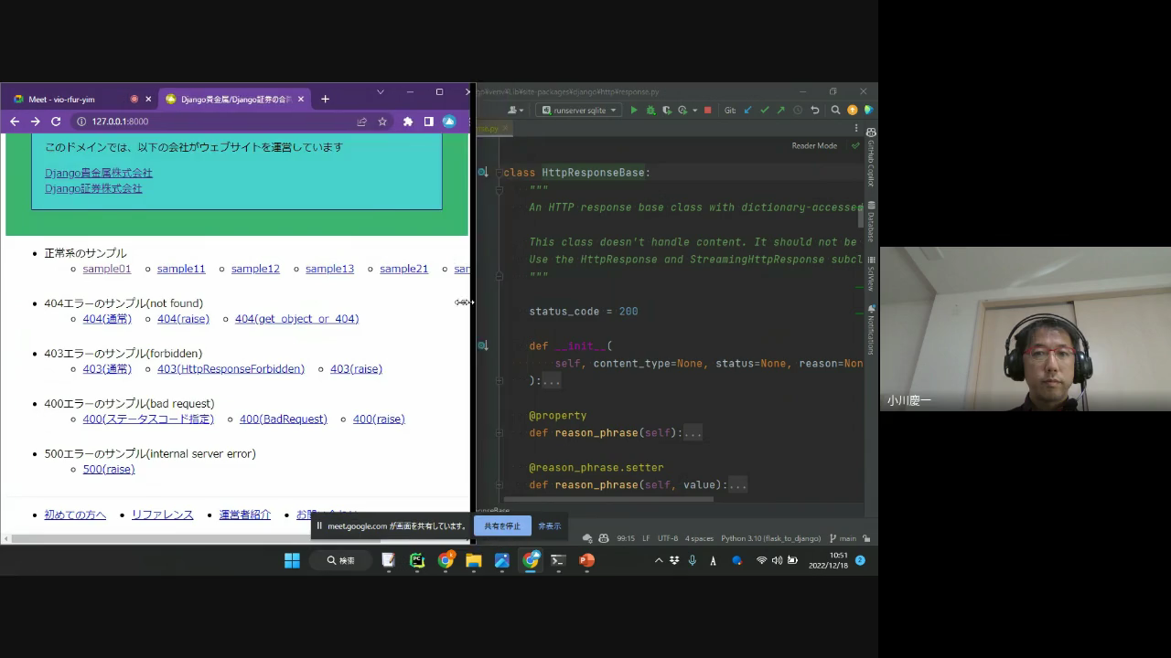The image size is (1171, 658).
Task: Bookmark this page with the star icon
Action: (x=382, y=122)
